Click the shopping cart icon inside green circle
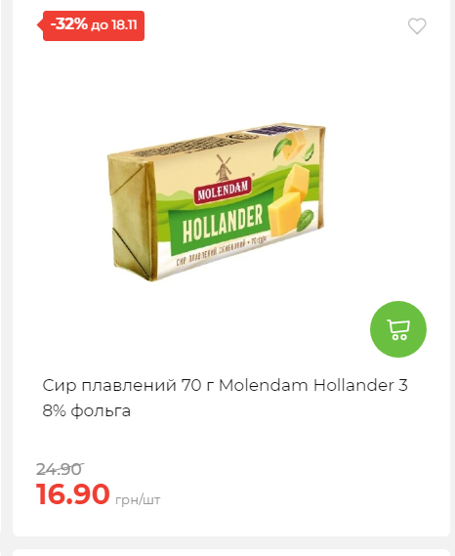The width and height of the screenshot is (455, 556). pos(398,329)
